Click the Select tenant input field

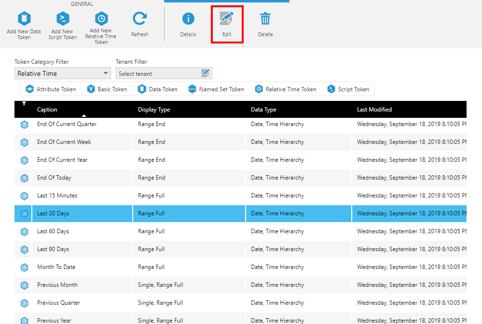(x=158, y=73)
